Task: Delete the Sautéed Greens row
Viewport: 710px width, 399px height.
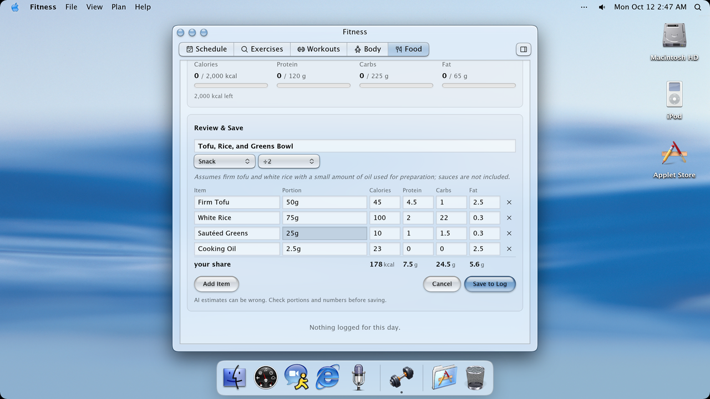Action: 509,233
